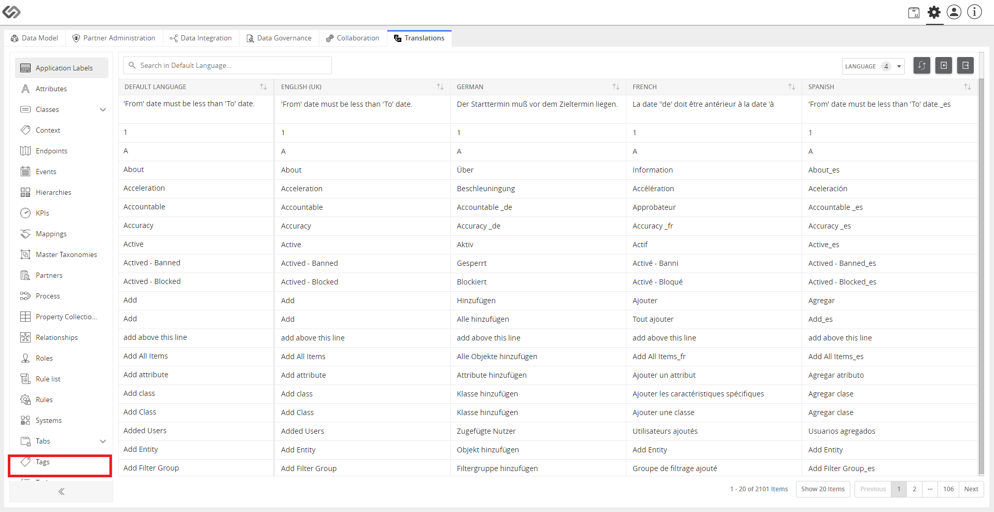Select Context in the sidebar
This screenshot has width=994, height=512.
tap(62, 130)
